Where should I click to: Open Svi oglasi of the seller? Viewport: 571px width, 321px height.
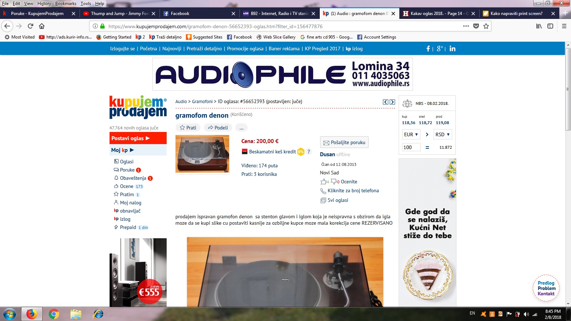pyautogui.click(x=338, y=200)
